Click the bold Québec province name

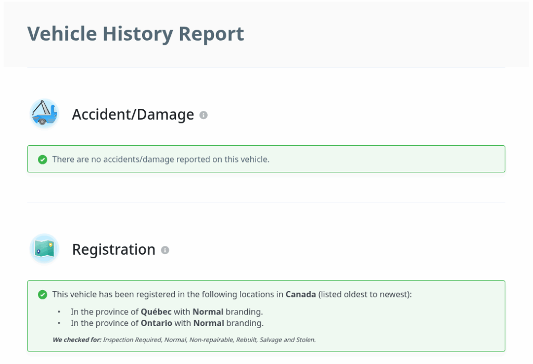click(156, 312)
